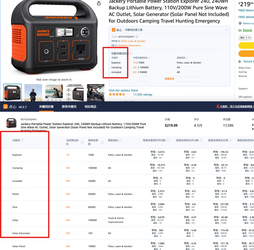Click the Solar Generator keyword in the table
The image size is (254, 250).
21,233
